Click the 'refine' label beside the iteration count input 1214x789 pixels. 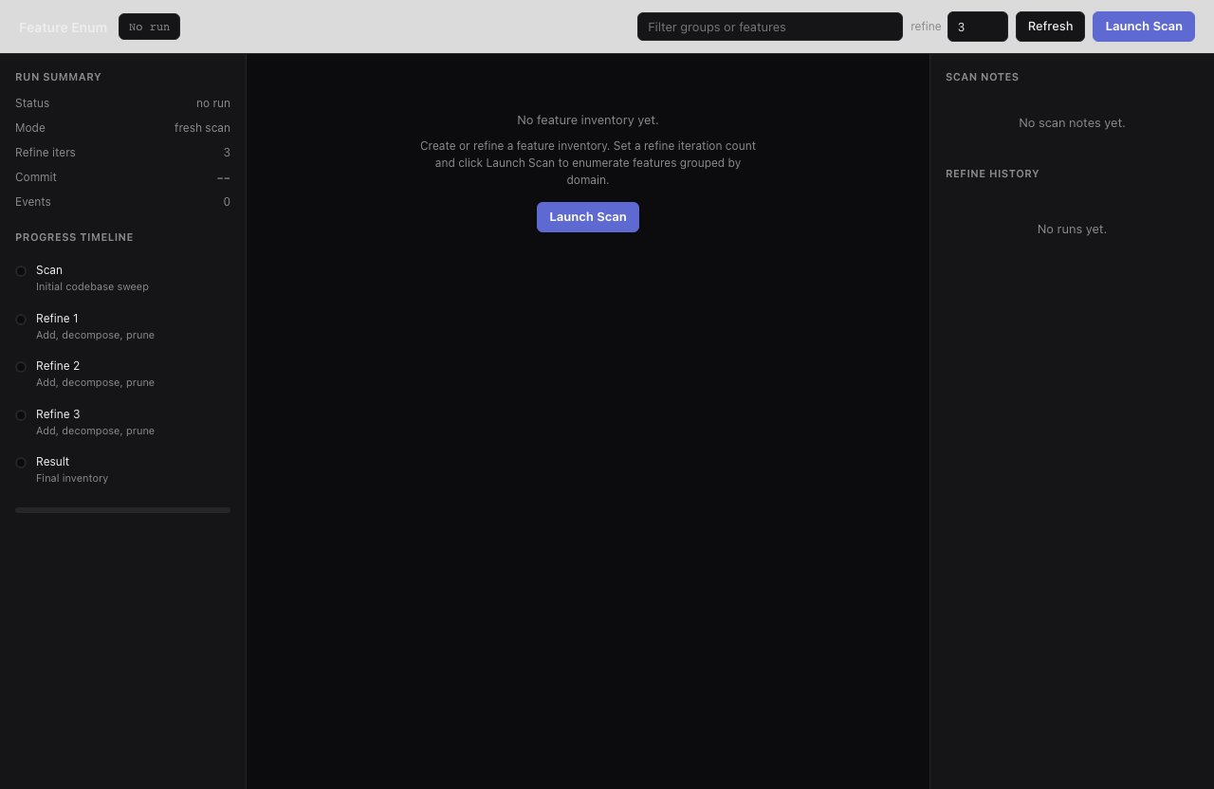[x=926, y=27]
